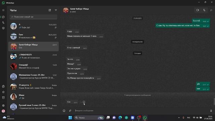Select the Samir Киборг Убийца chat row
215x121 pixels.
(x=34, y=46)
